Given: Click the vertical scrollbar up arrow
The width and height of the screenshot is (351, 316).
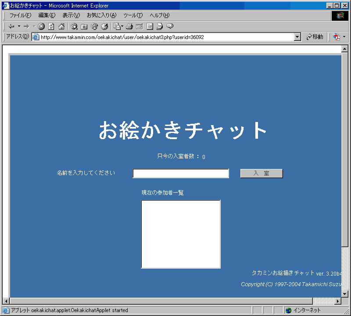Looking at the screenshot, I should coord(345,49).
